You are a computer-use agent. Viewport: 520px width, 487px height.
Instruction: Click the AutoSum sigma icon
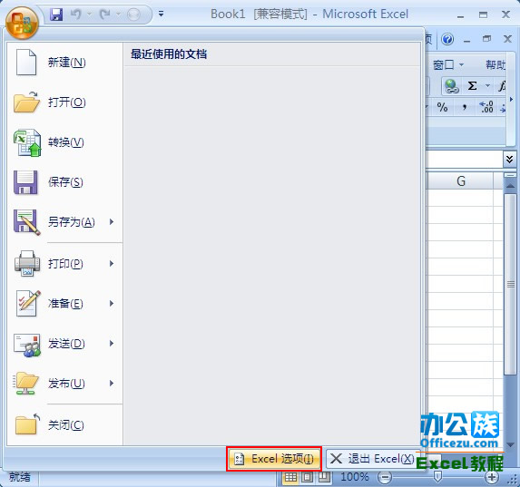click(x=473, y=86)
